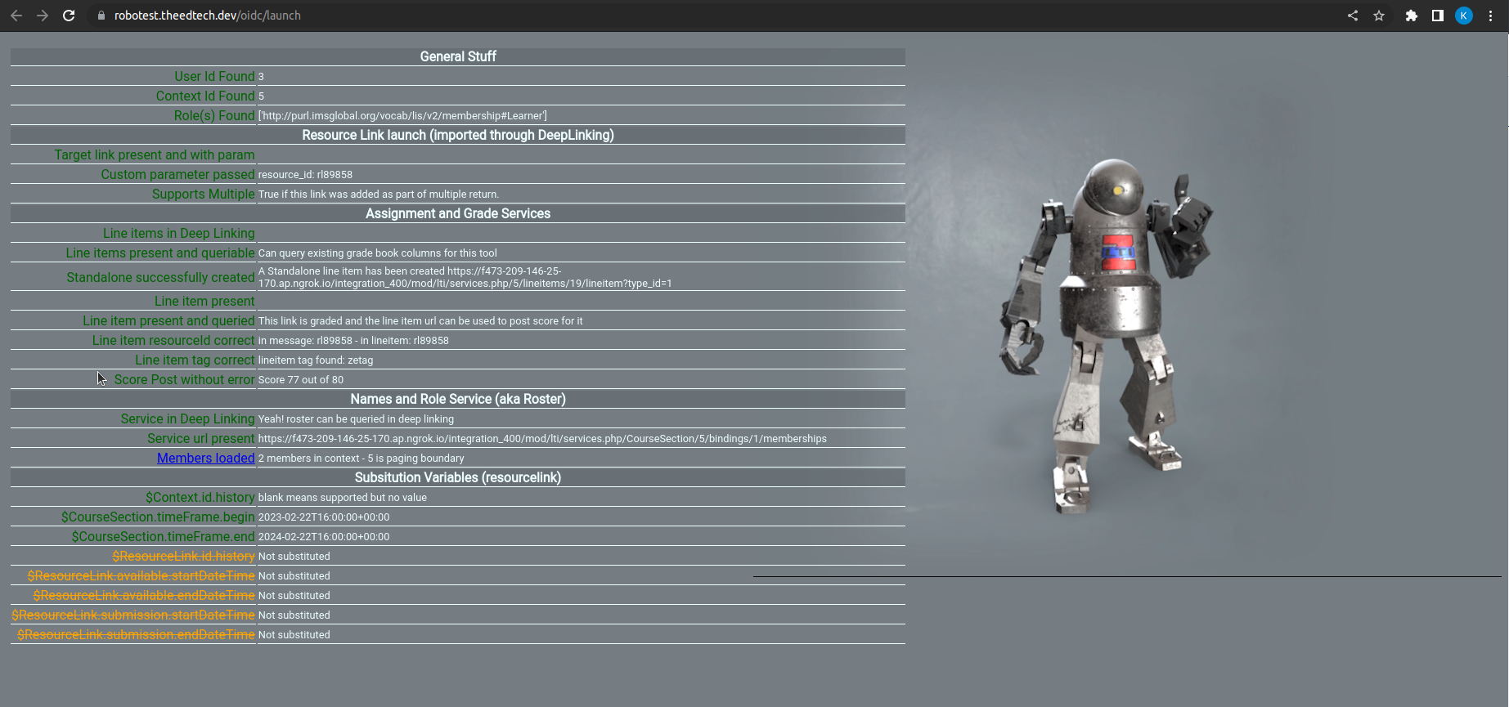
Task: Click the membership#Learner role value
Action: pos(402,116)
